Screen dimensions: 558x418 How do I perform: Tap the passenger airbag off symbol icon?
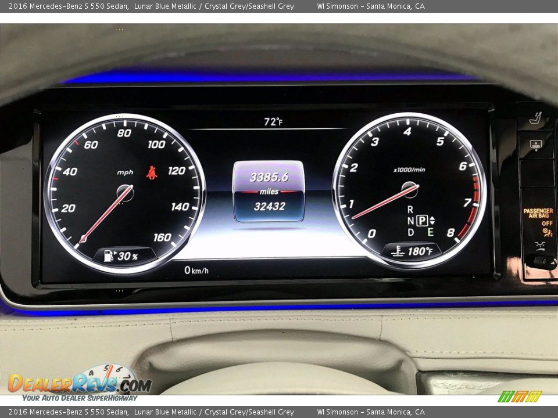[548, 232]
